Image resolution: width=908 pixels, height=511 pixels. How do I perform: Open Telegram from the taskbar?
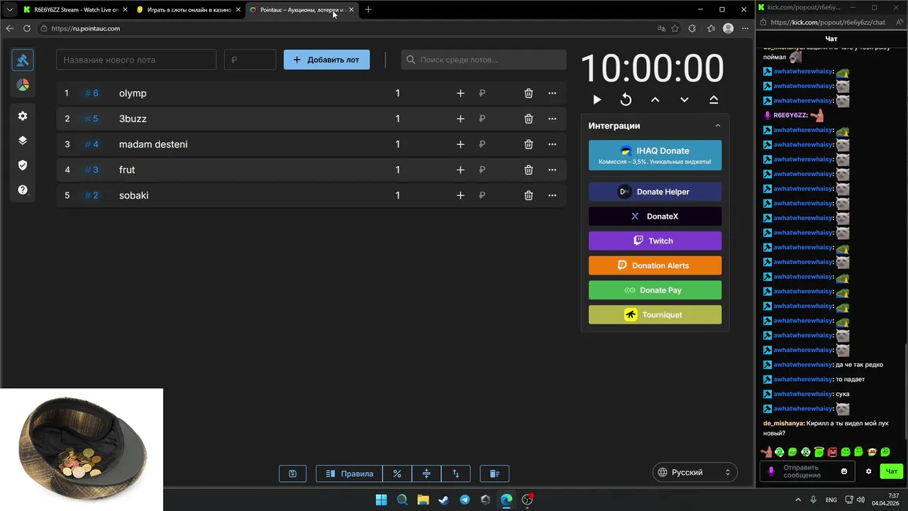(x=465, y=500)
